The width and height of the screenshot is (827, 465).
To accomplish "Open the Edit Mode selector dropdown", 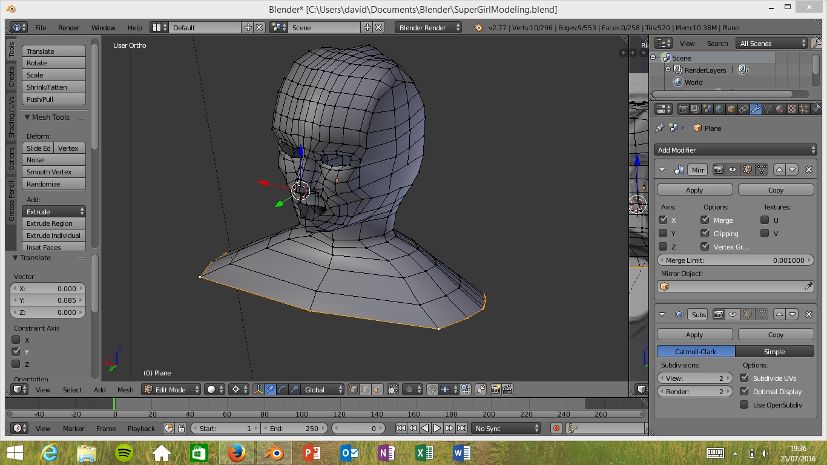I will (x=171, y=390).
